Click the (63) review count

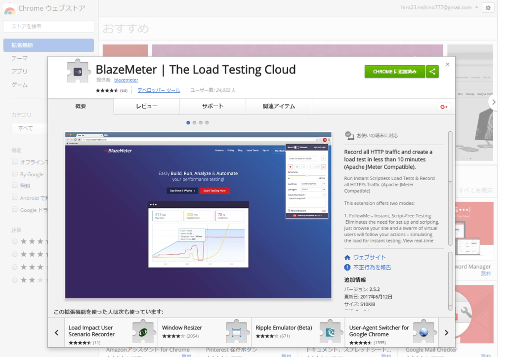coord(124,91)
